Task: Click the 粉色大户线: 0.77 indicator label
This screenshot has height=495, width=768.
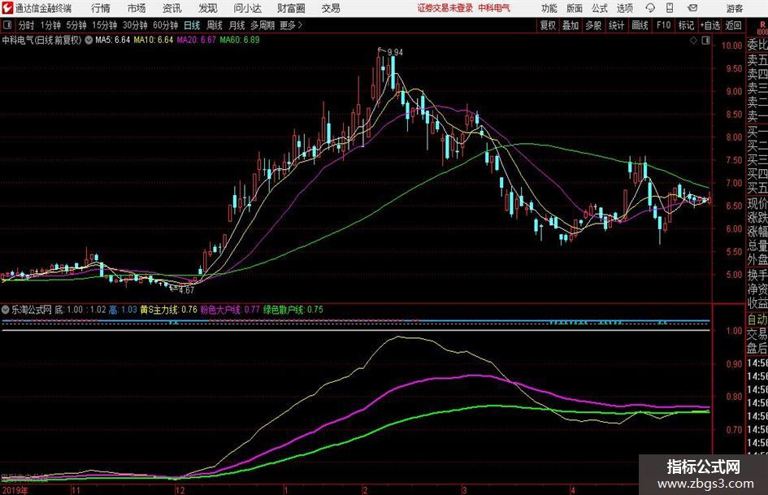Action: click(x=230, y=309)
